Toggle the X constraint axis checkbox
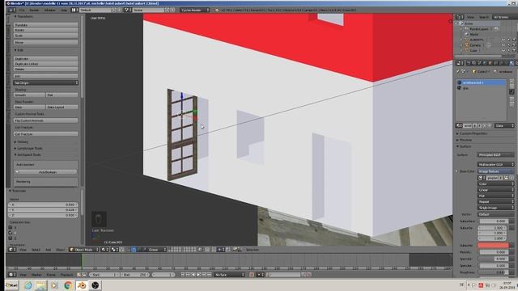The image size is (518, 291). (x=11, y=227)
